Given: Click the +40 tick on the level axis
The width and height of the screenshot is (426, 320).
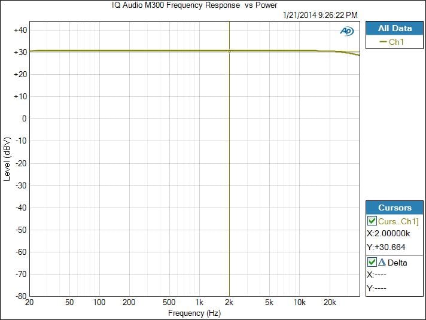Looking at the screenshot, I should coord(20,30).
